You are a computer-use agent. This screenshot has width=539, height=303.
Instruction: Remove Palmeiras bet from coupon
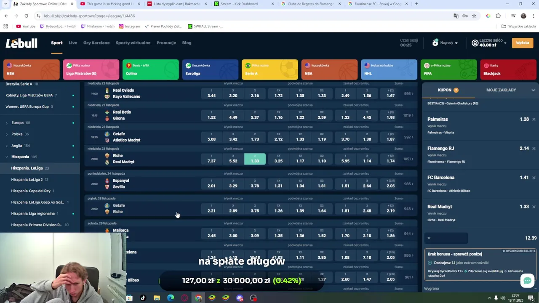pos(534,120)
